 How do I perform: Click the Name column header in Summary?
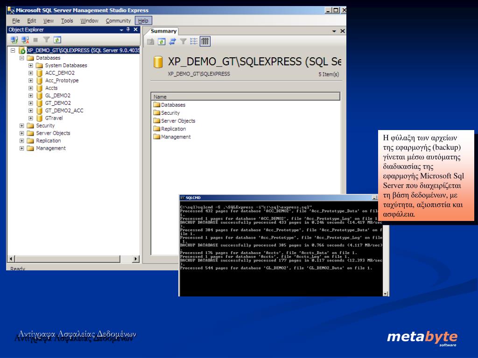click(x=246, y=97)
